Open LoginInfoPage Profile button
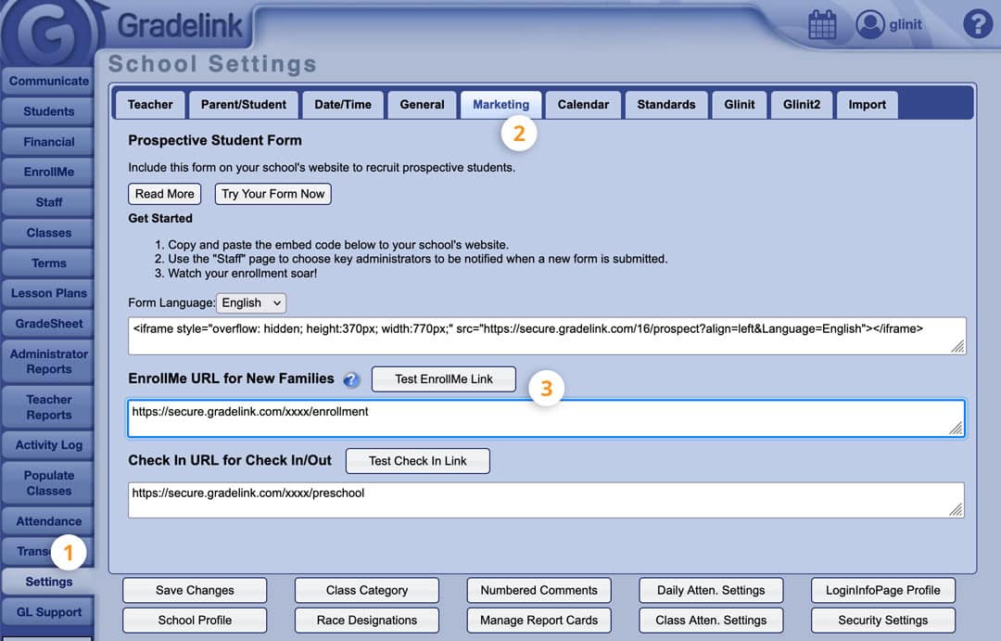Screen dimensions: 1001x641 (883, 591)
